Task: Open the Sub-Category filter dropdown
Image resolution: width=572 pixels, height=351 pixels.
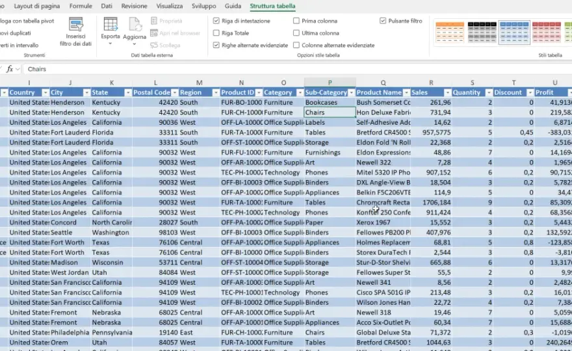Action: (x=351, y=93)
